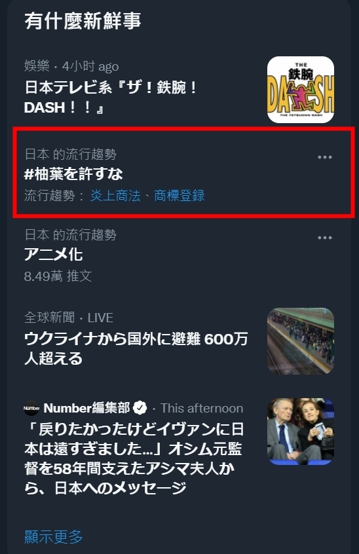Open the Ukraine train station crowd thumbnail

coord(301,341)
